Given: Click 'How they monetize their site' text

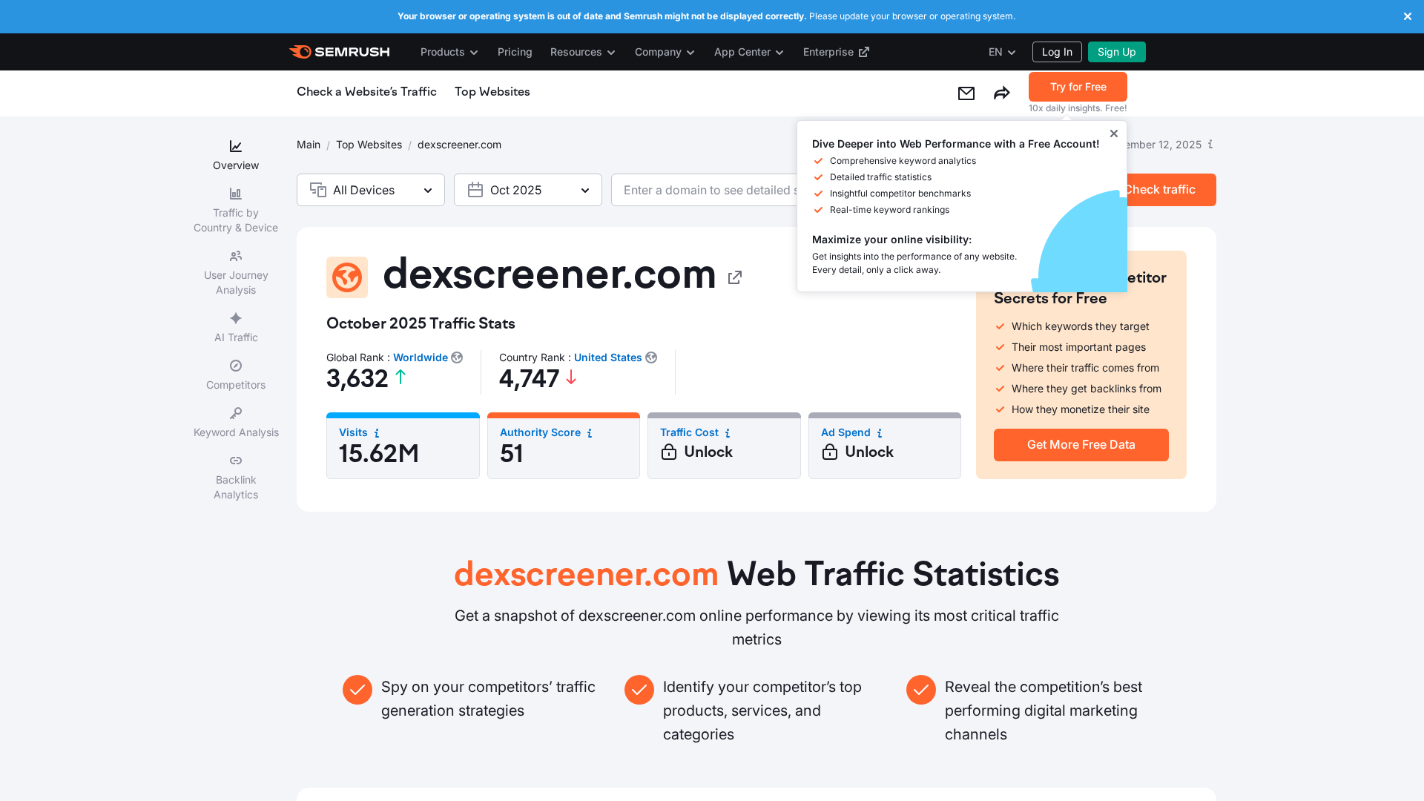Looking at the screenshot, I should pos(1081,409).
